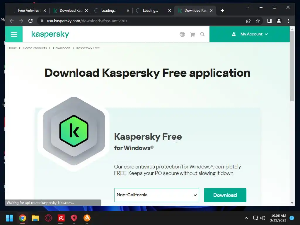300x225 pixels.
Task: Close the first Loading tab
Action: pos(128,11)
